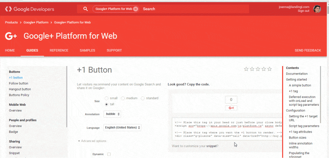Click the Contents panel scrollbar

coord(320,95)
